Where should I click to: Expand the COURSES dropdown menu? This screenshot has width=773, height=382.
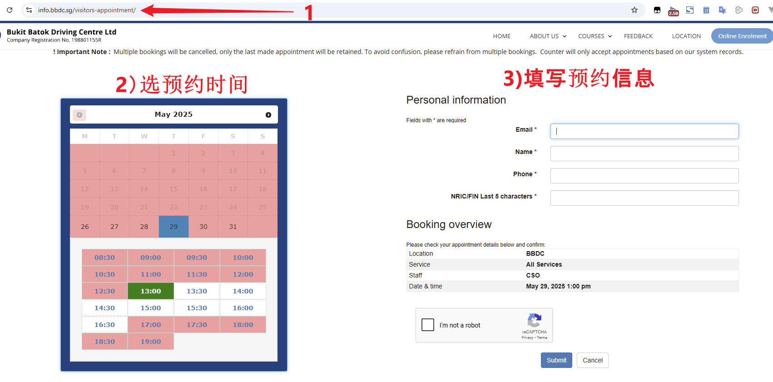tap(595, 36)
